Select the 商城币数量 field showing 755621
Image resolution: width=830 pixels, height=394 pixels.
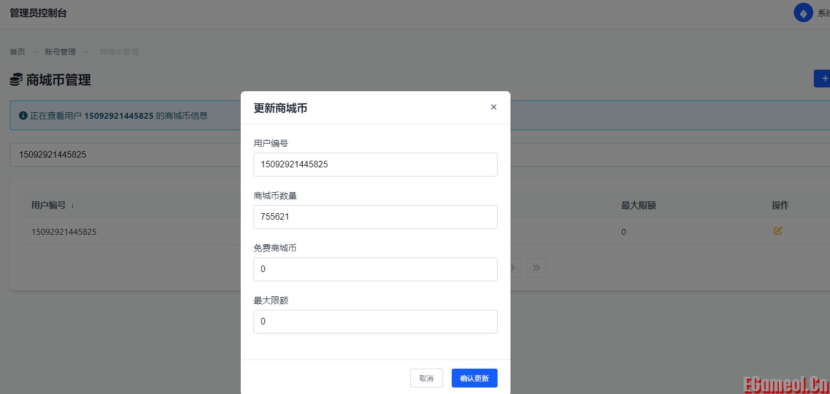(375, 217)
